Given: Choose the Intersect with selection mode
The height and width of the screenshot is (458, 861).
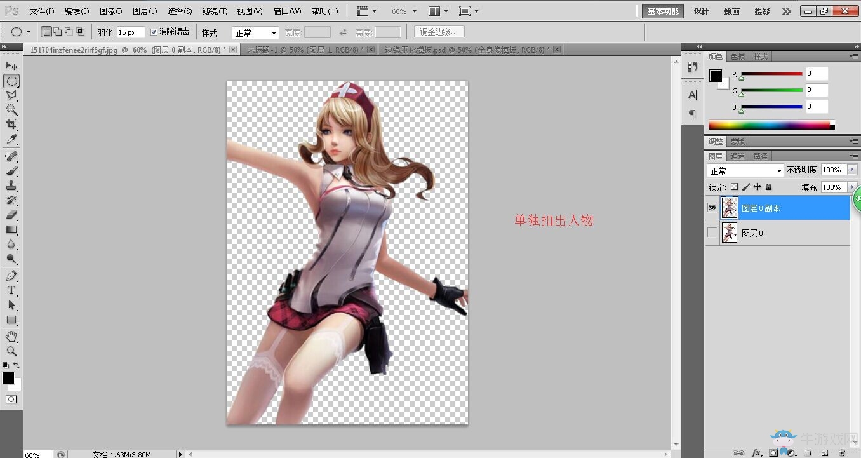Looking at the screenshot, I should (x=80, y=32).
